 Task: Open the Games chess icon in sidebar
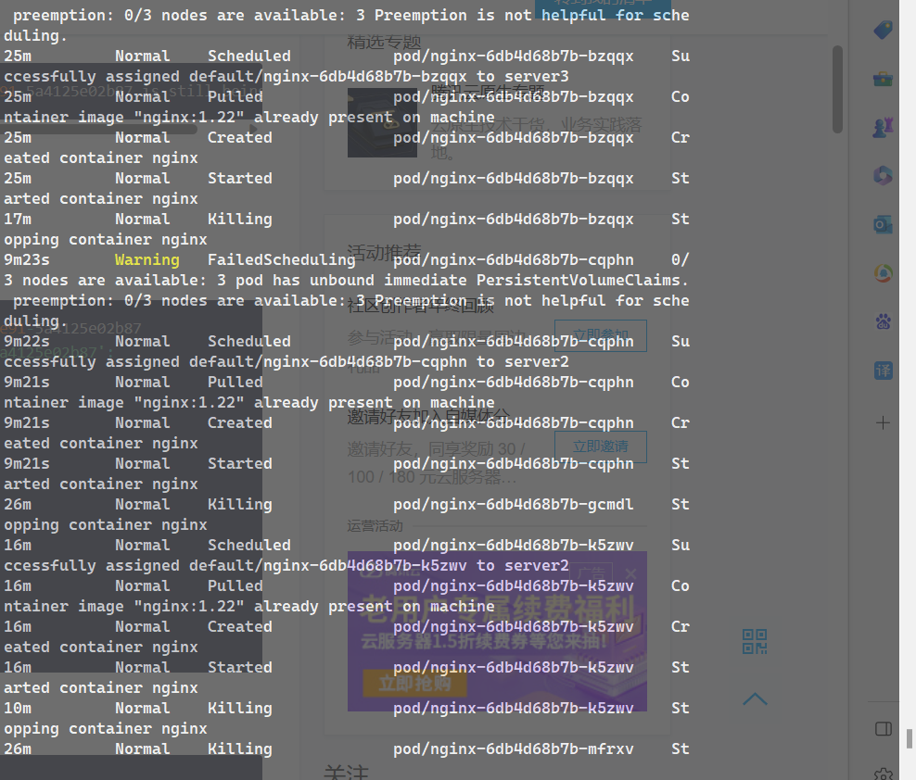pyautogui.click(x=883, y=127)
